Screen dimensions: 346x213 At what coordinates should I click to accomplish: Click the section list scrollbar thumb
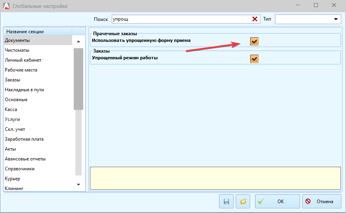(x=78, y=79)
